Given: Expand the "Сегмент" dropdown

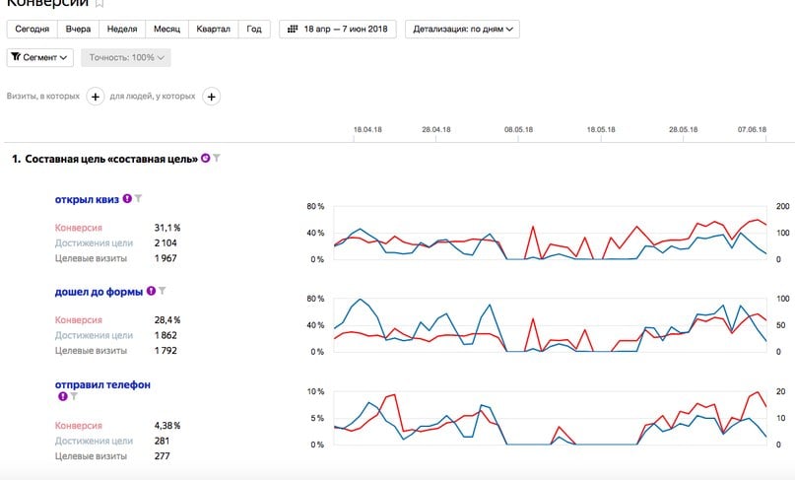Looking at the screenshot, I should tap(40, 58).
